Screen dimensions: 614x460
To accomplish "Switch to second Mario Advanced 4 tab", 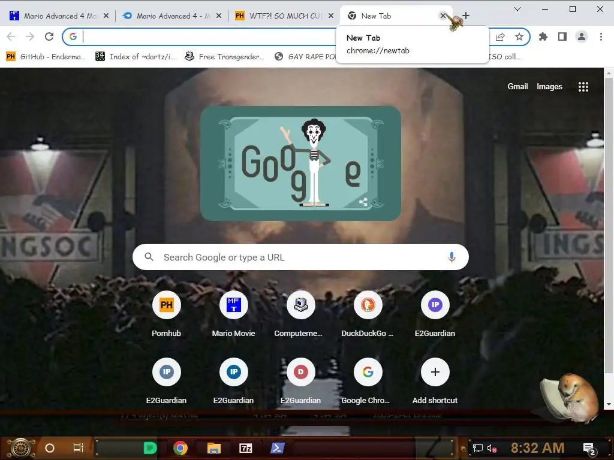I will (172, 16).
